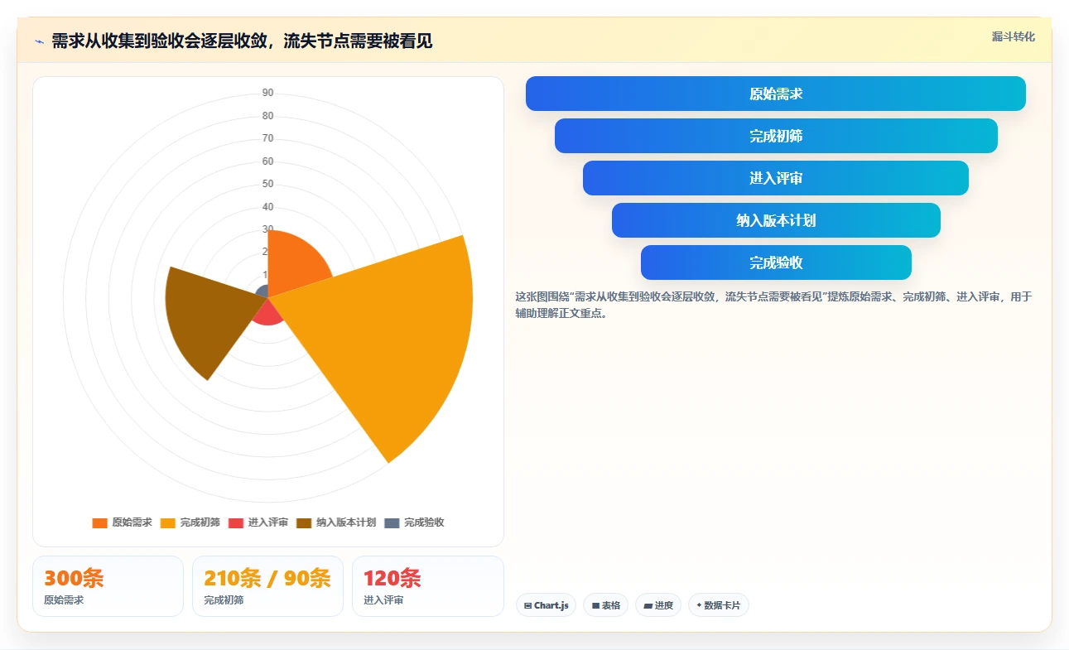The height and width of the screenshot is (650, 1069).
Task: Toggle 进入评审 legend red swatch
Action: 236,522
